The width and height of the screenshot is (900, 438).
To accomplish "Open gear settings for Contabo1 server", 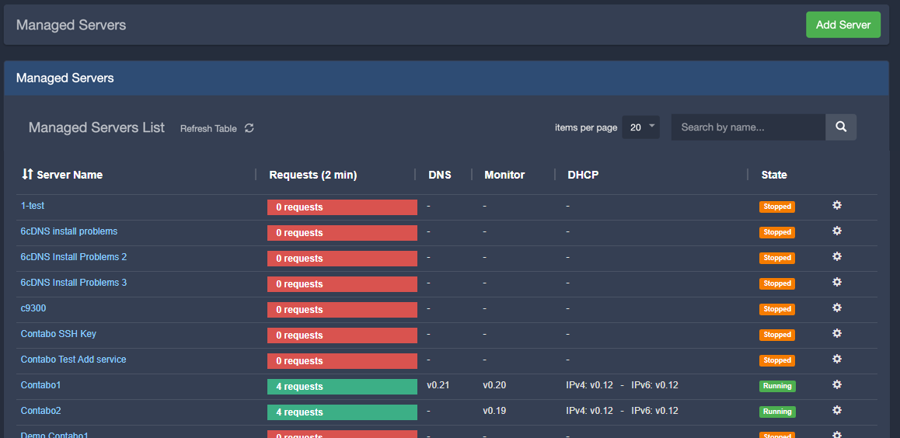I will pos(837,385).
